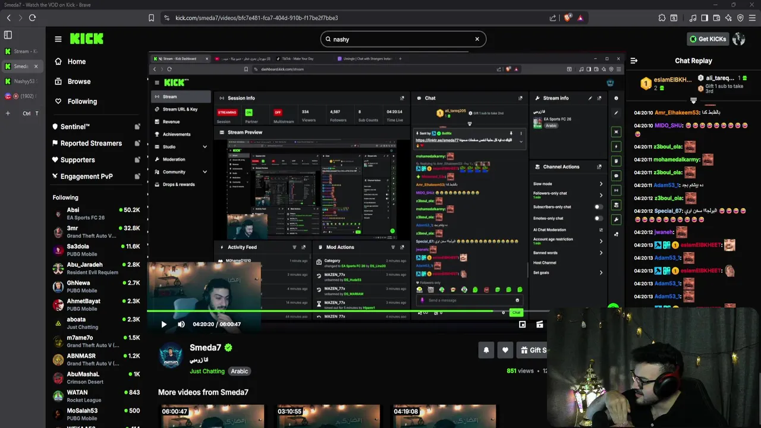Image resolution: width=761 pixels, height=428 pixels.
Task: Open the Brave VPN shield icon
Action: coord(740,18)
